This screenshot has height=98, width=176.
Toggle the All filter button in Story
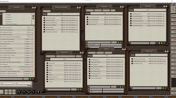click(26, 79)
